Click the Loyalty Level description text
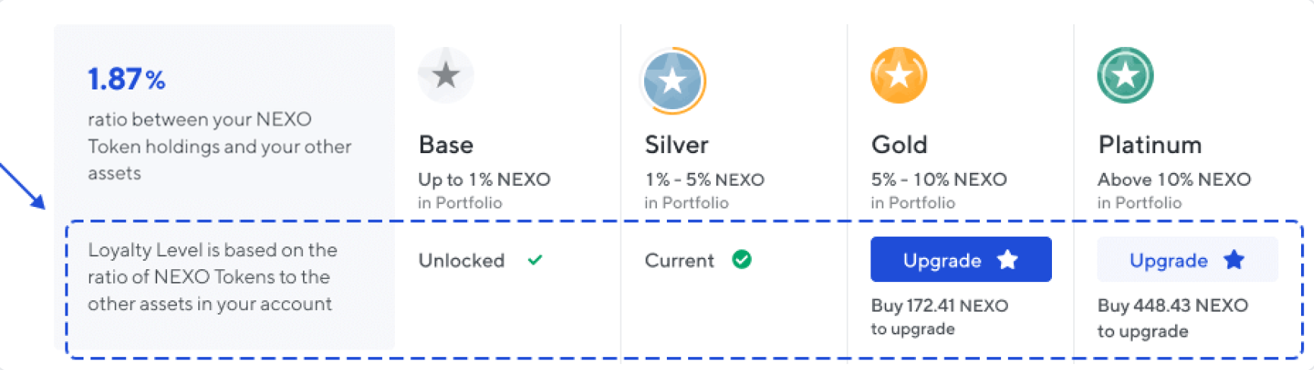 [212, 277]
